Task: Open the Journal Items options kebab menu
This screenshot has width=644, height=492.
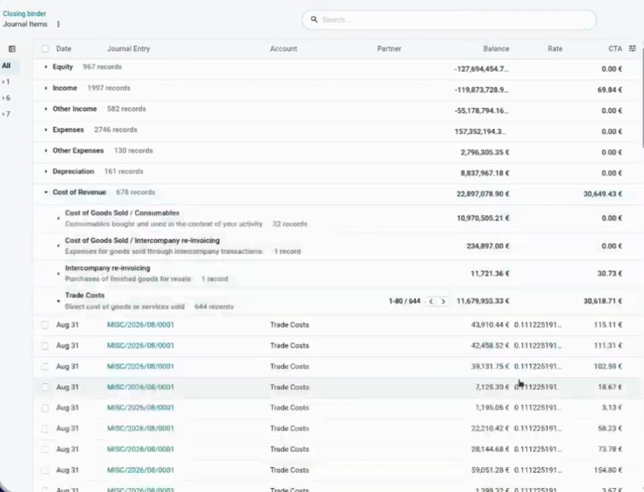Action: point(58,24)
